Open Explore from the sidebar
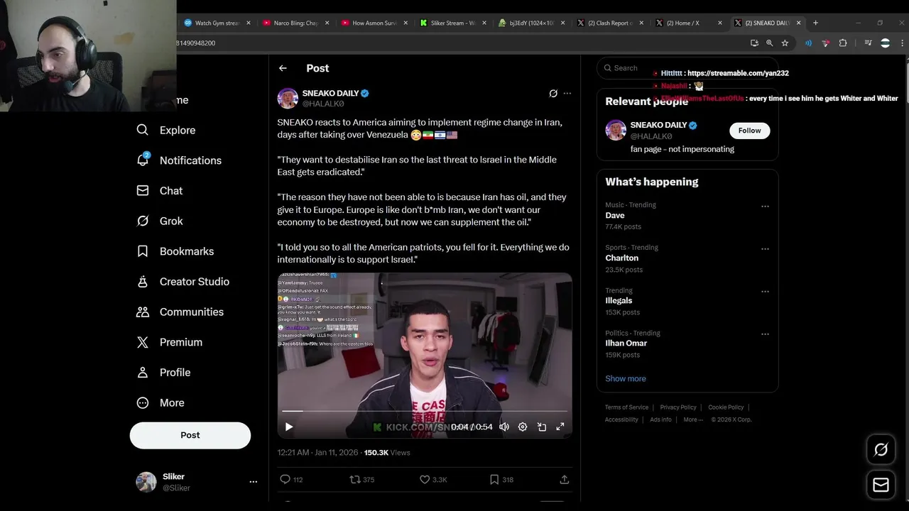The image size is (909, 511). [x=166, y=130]
